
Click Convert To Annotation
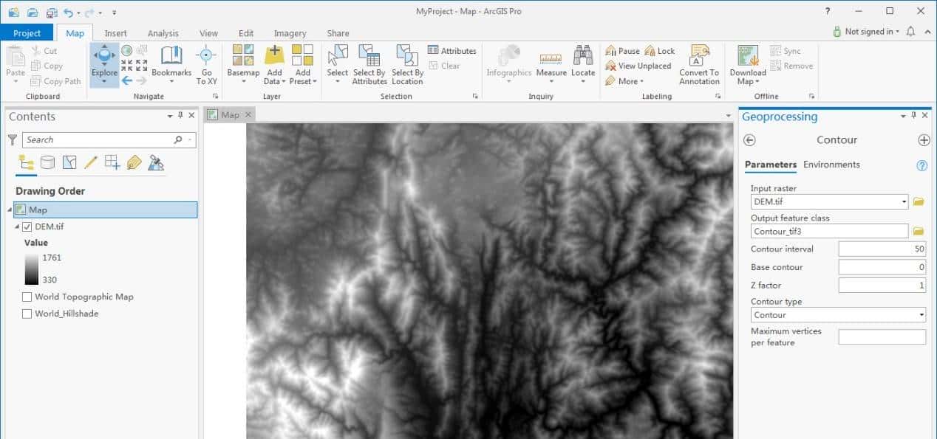698,65
